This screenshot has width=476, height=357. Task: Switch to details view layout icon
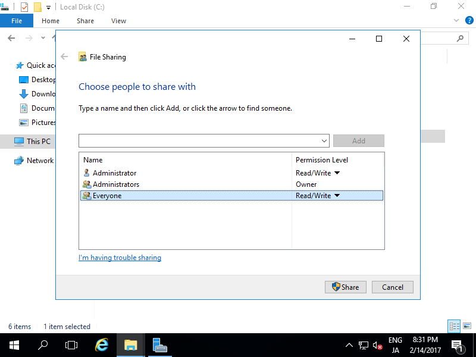click(x=454, y=326)
